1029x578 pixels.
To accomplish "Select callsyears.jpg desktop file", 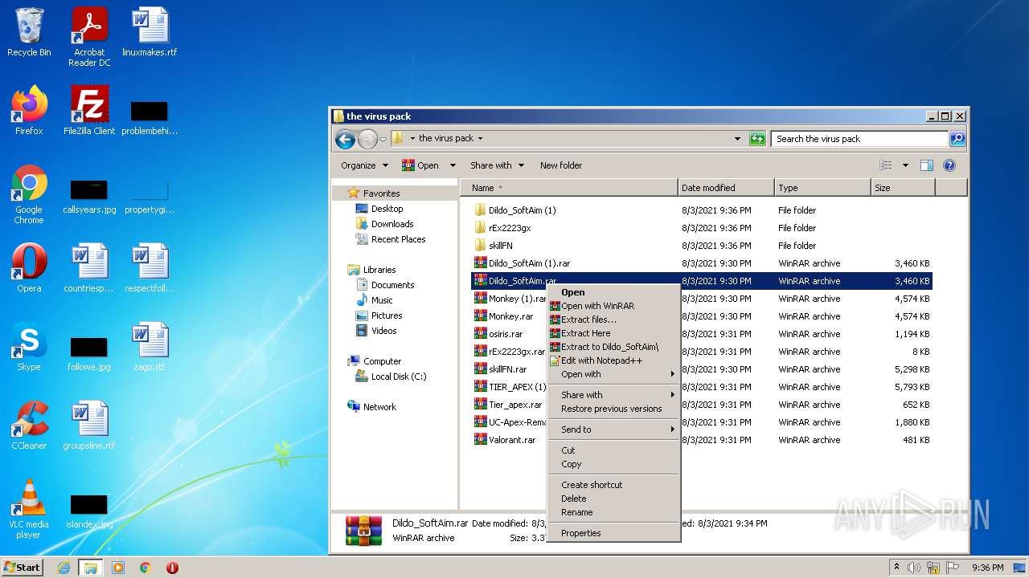I will point(89,196).
